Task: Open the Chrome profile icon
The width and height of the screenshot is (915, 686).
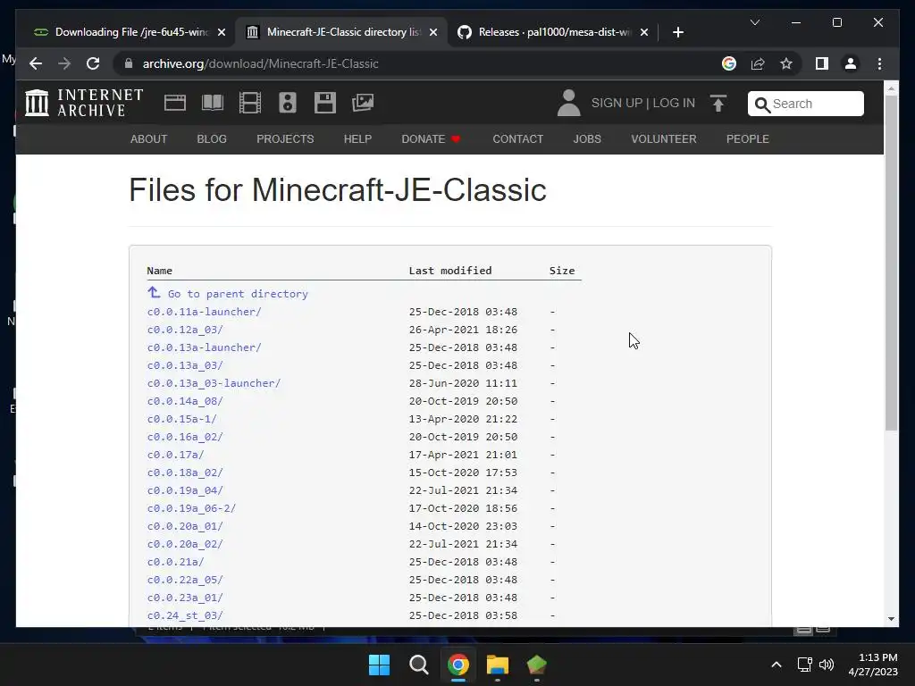Action: [x=851, y=63]
